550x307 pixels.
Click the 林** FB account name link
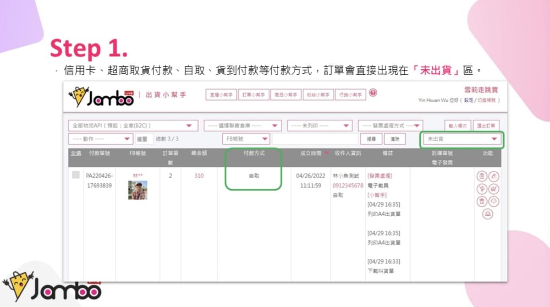tap(137, 175)
